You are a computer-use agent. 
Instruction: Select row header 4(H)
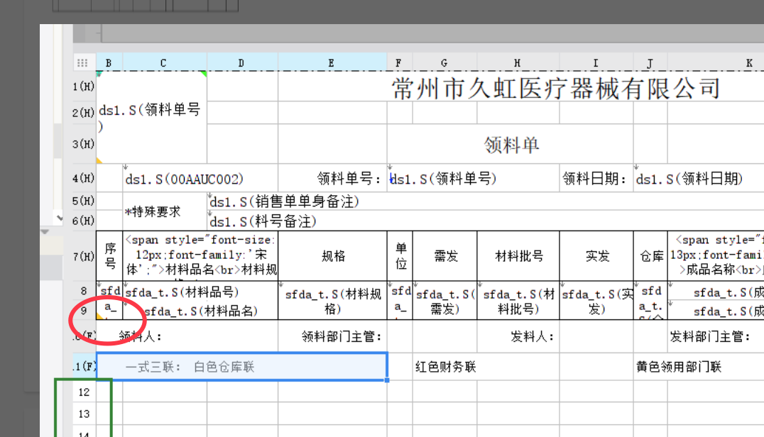point(84,178)
